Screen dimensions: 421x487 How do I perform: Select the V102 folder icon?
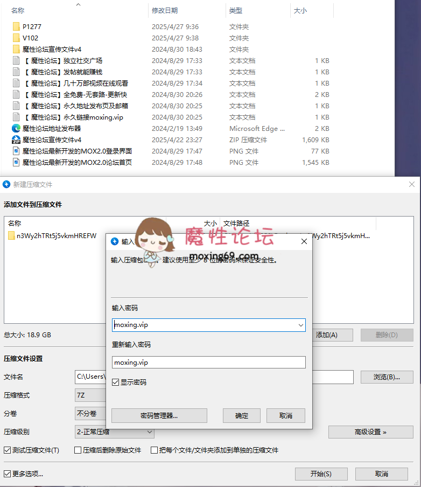pyautogui.click(x=16, y=38)
